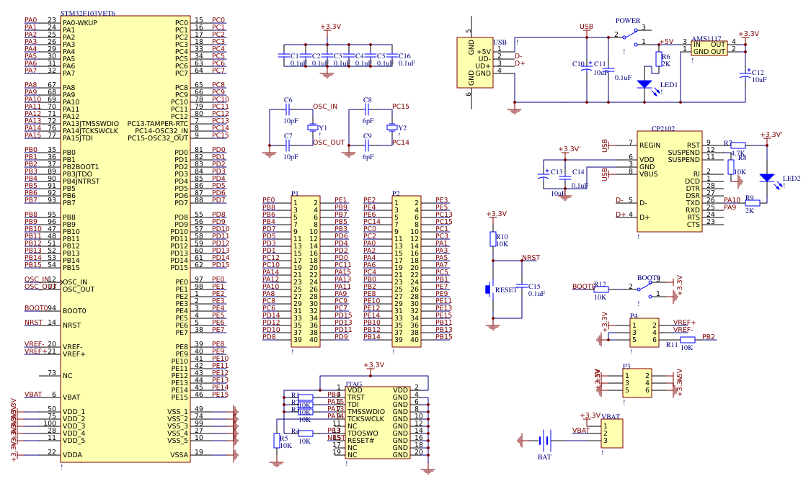Click the USB connector symbol
811x481 pixels.
coord(477,61)
